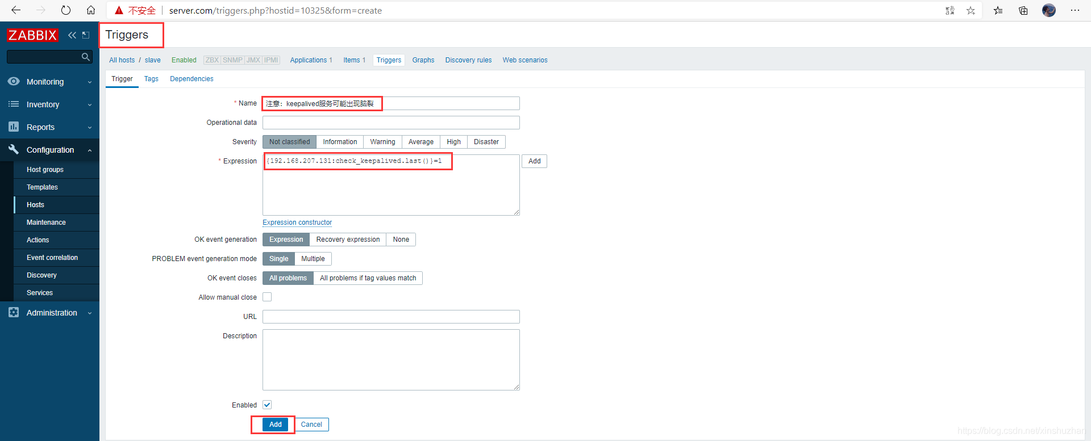The width and height of the screenshot is (1091, 441).
Task: Collapse the Configuration menu chevron
Action: [90, 150]
